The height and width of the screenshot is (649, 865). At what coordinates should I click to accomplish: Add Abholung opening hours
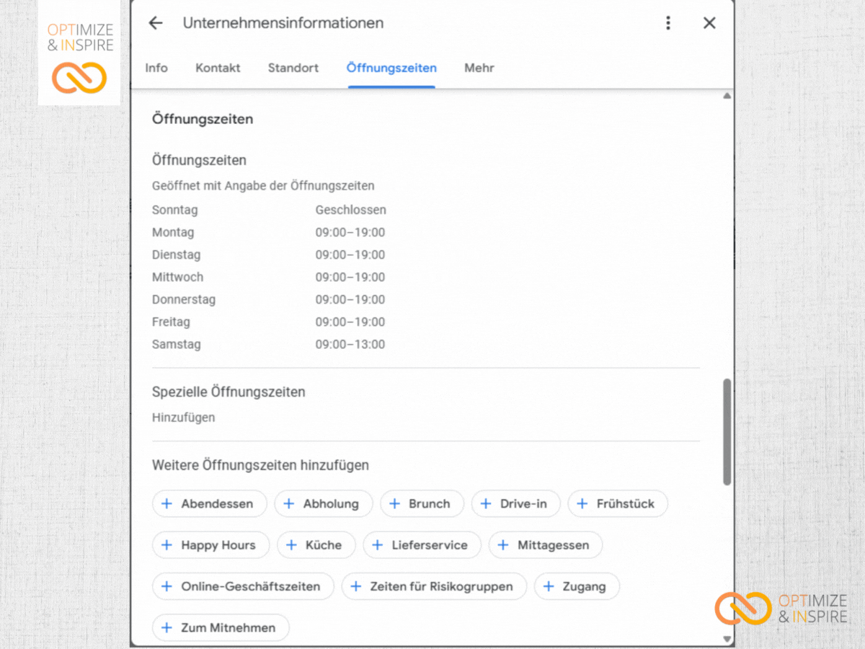[323, 504]
